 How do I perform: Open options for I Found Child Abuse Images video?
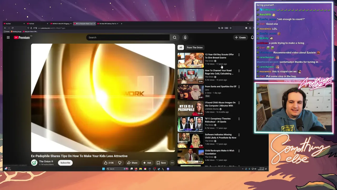tap(239, 103)
